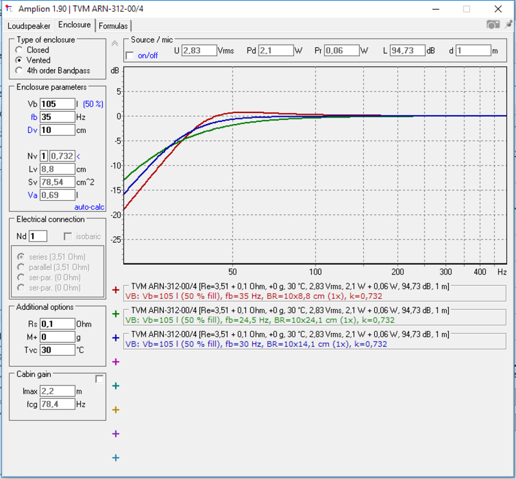Click the fcg frequency field
Image resolution: width=516 pixels, height=479 pixels.
pos(57,404)
